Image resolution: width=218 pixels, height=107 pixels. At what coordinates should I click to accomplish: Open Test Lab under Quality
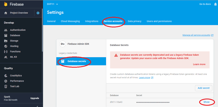(x=15, y=86)
